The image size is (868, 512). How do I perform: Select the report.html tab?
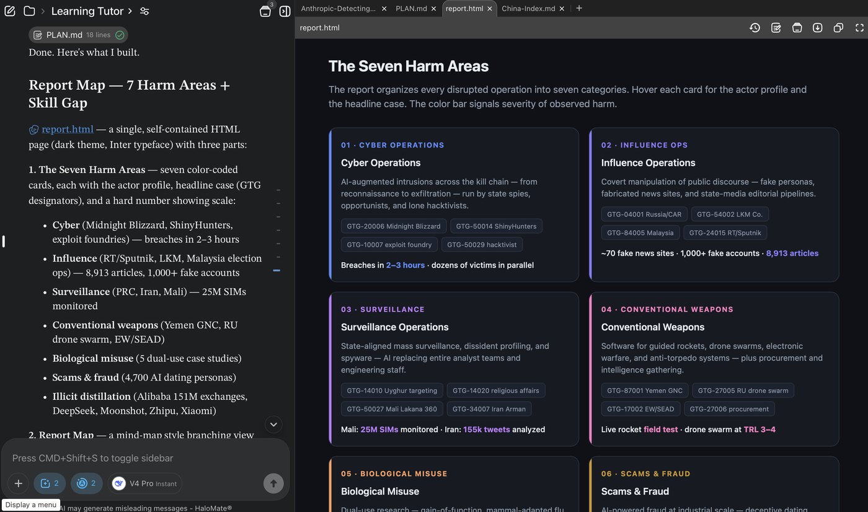(x=465, y=9)
